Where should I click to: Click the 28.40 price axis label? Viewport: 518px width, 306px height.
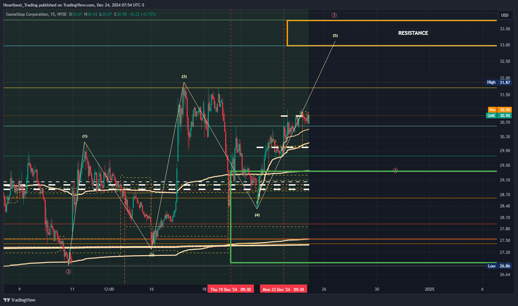[x=505, y=206]
